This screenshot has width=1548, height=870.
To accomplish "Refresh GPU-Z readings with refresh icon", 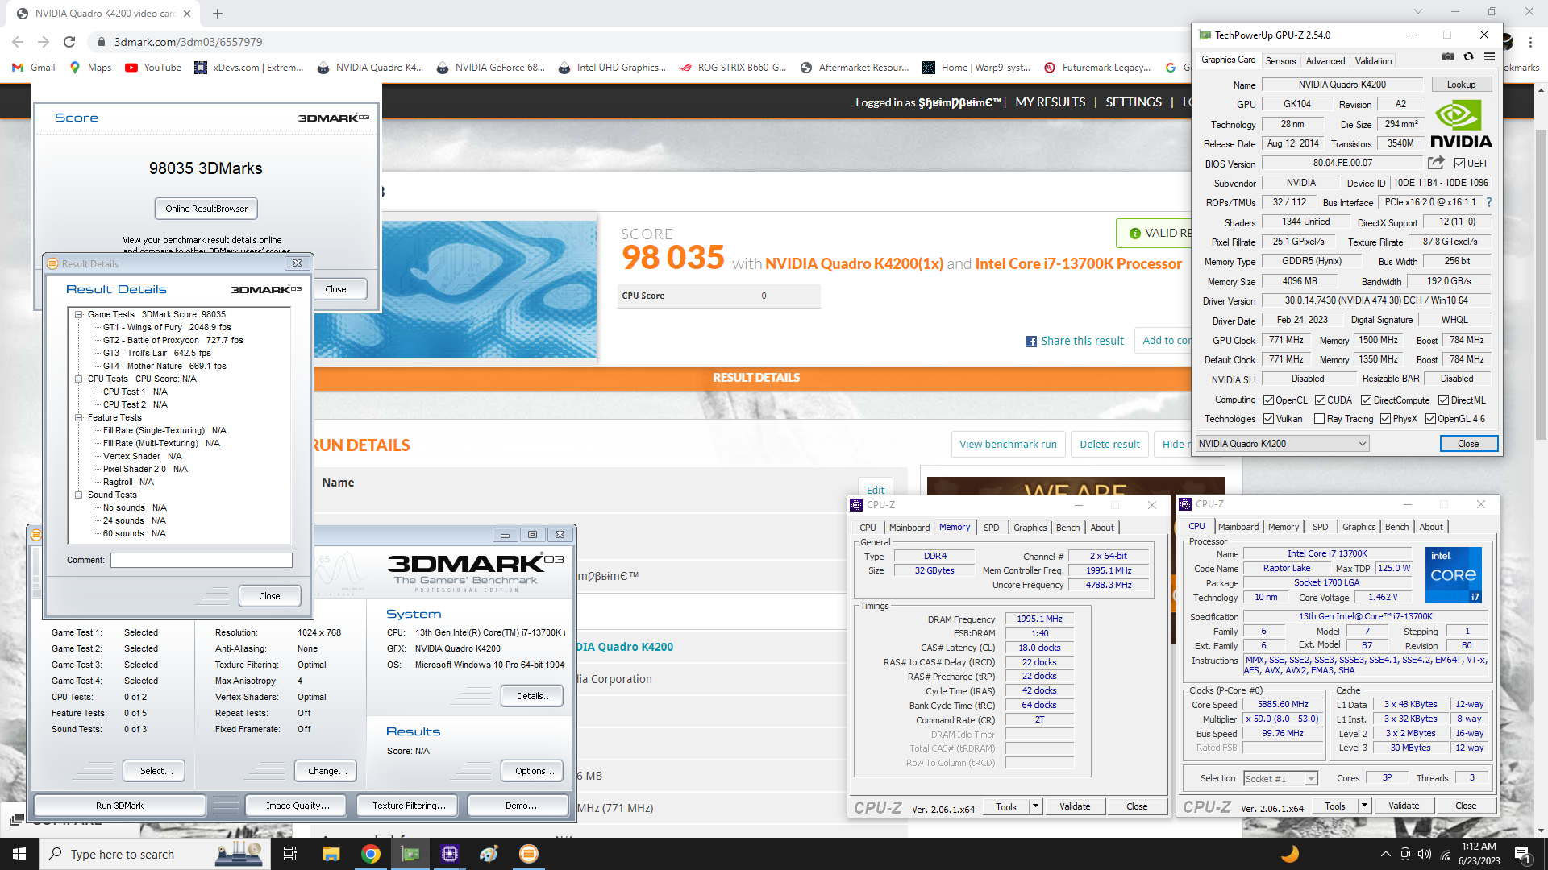I will 1468,57.
